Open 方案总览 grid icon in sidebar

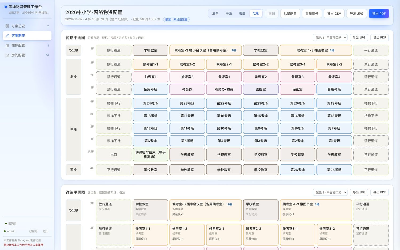pyautogui.click(x=7, y=26)
